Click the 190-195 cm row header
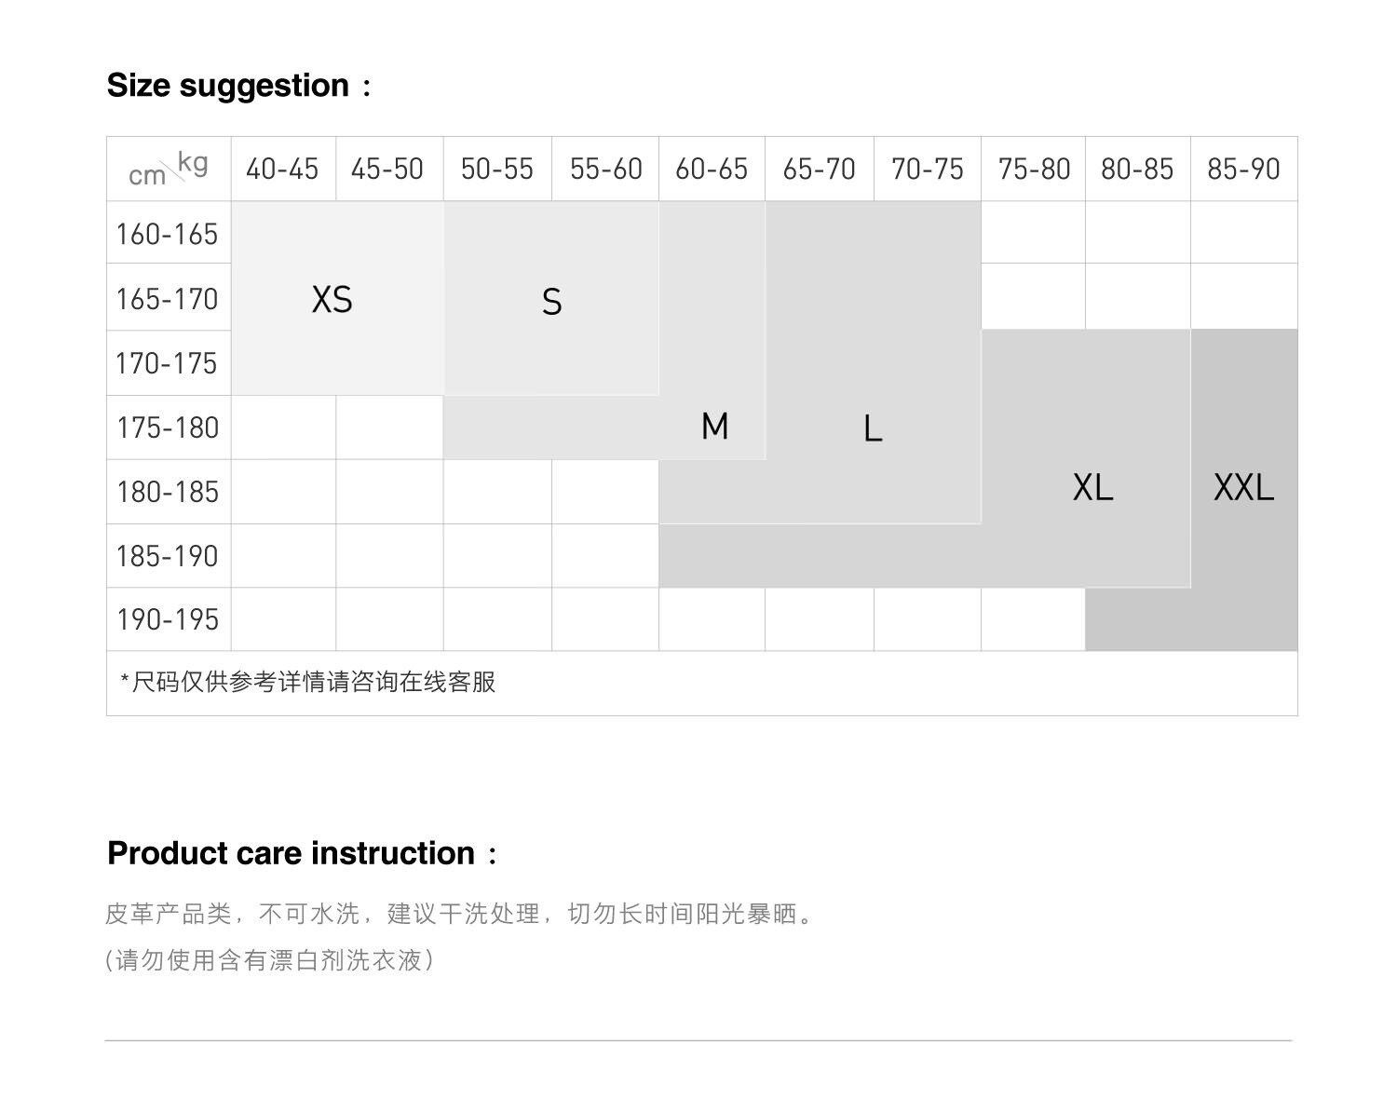The height and width of the screenshot is (1113, 1397). pos(168,619)
